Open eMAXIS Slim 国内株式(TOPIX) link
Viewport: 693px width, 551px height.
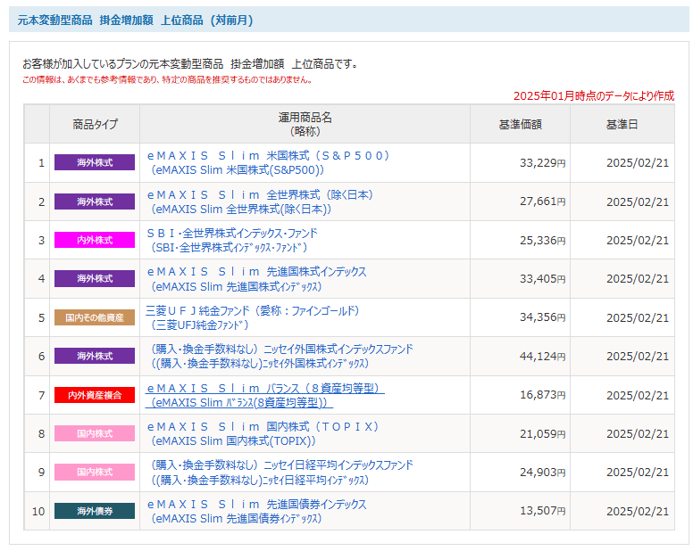(263, 433)
